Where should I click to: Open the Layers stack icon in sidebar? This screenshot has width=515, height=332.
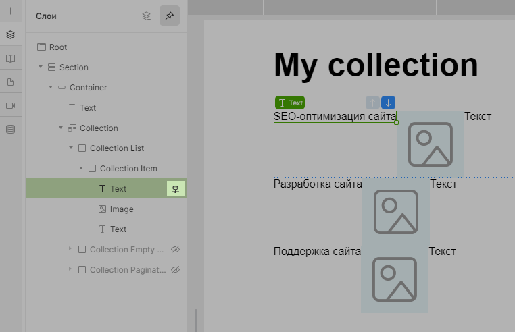point(11,34)
